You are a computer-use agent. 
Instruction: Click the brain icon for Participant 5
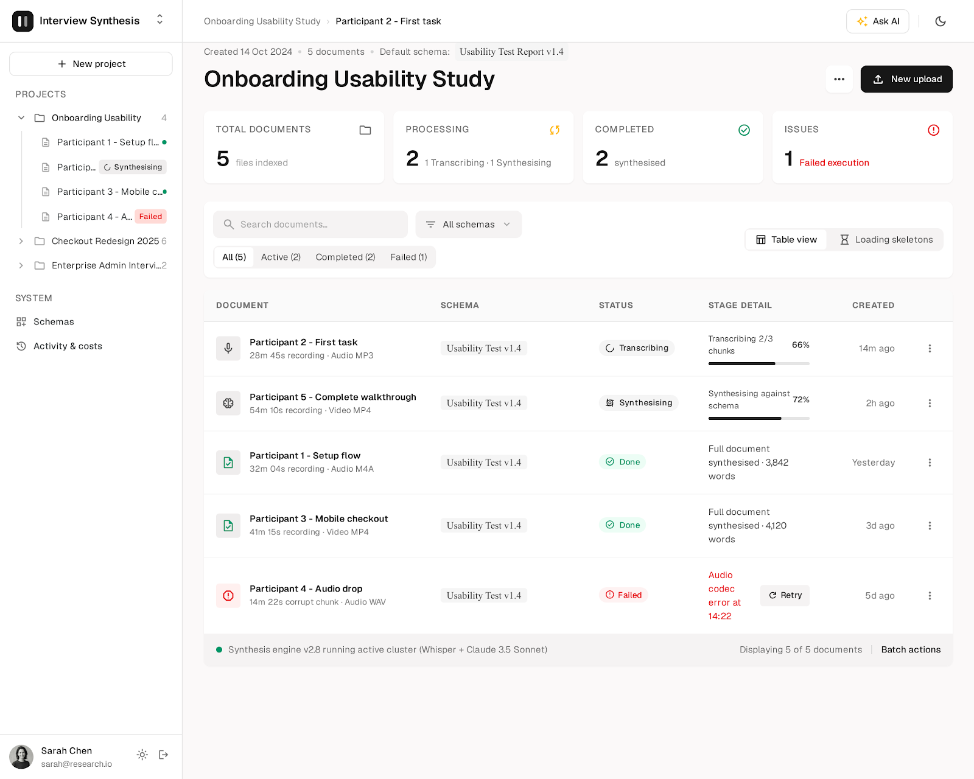coord(228,403)
